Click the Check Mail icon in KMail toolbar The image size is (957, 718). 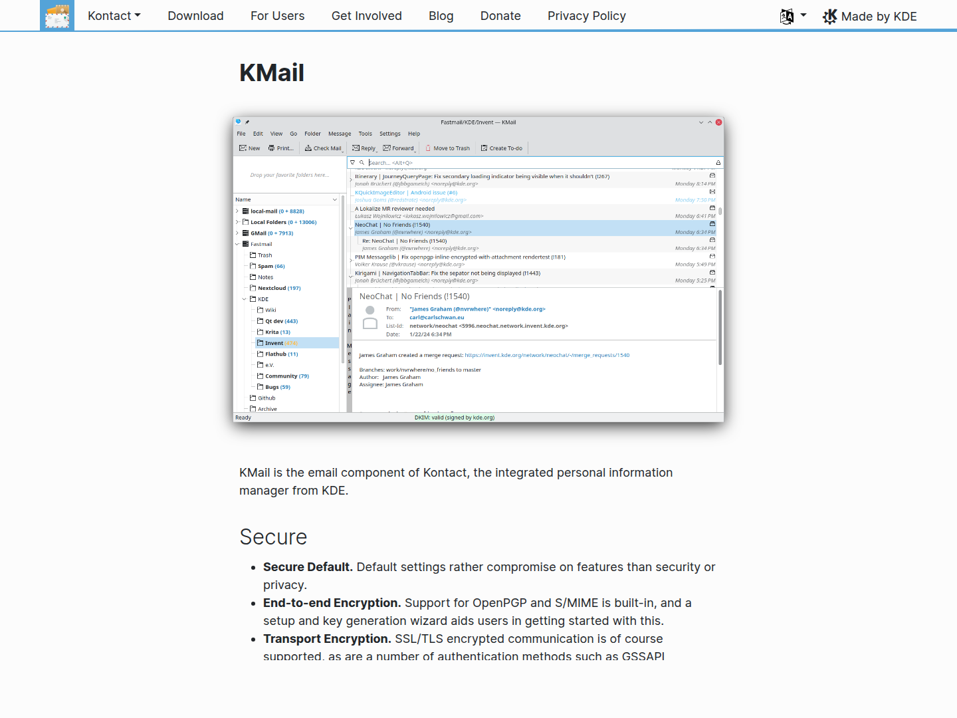(x=308, y=148)
